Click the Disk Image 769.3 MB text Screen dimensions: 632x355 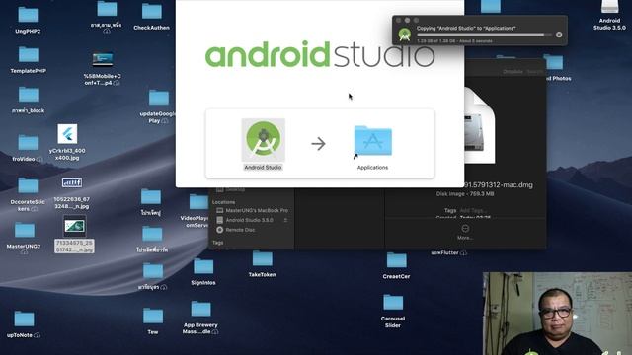(x=465, y=194)
